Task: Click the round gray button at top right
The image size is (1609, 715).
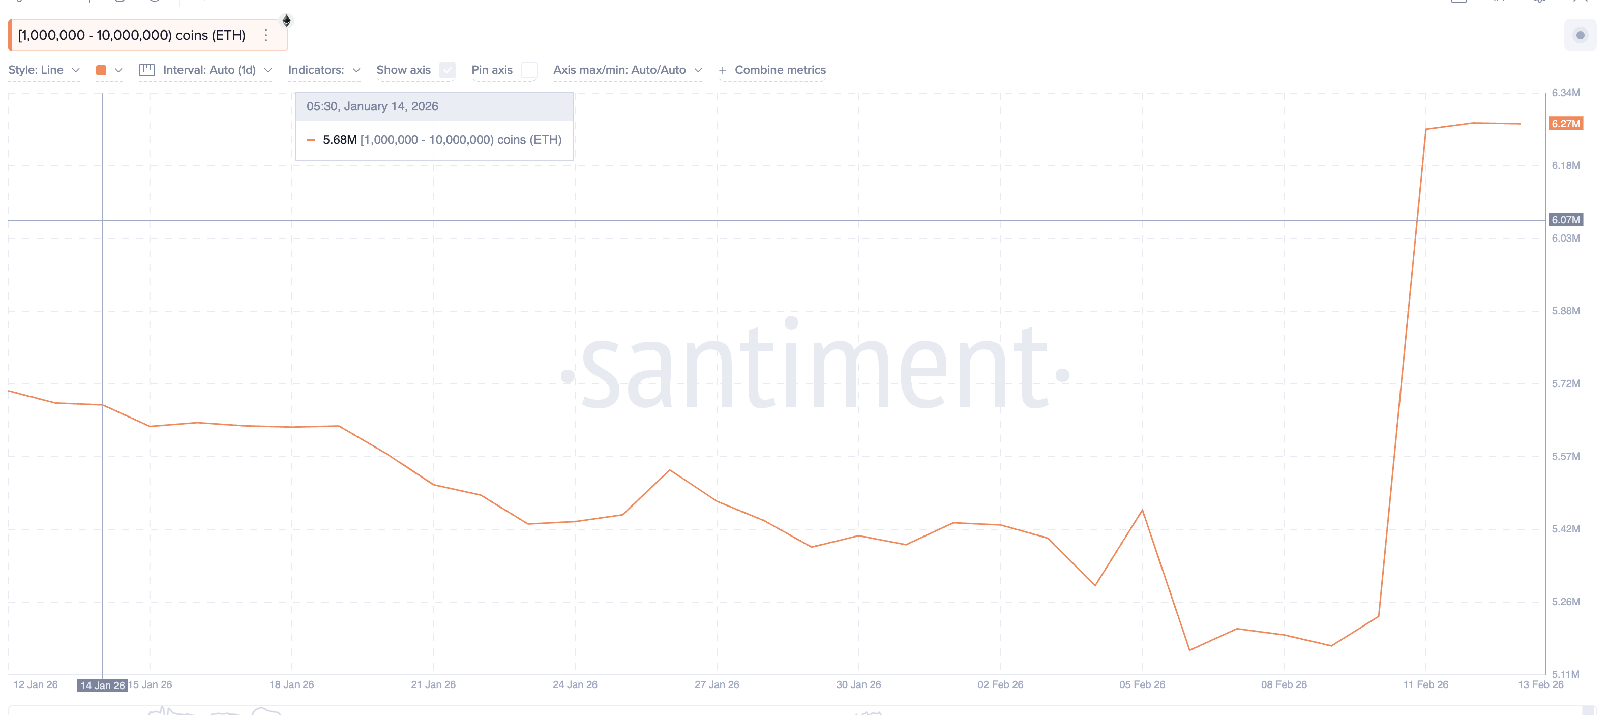Action: [1581, 36]
